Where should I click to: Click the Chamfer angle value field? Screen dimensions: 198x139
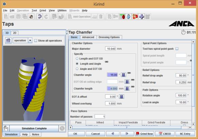(112, 75)
